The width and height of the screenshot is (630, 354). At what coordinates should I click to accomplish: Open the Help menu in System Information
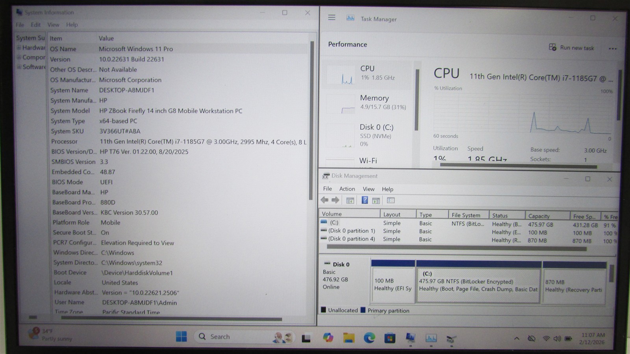(72, 24)
